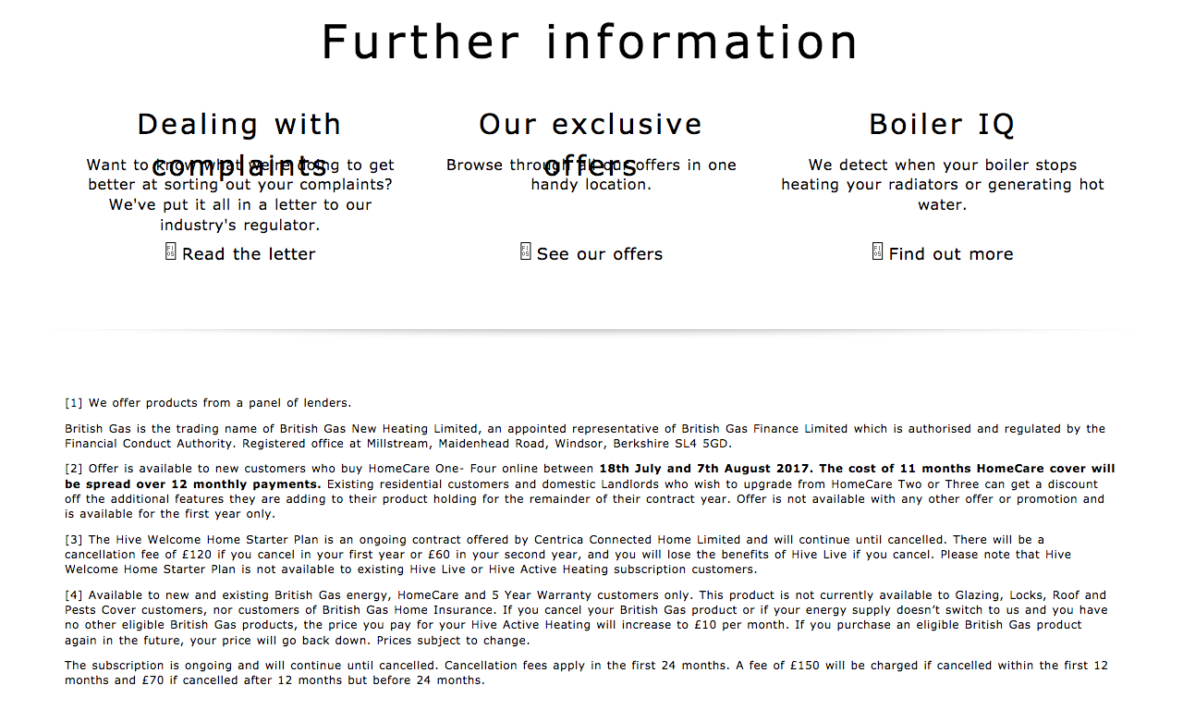Click the small icon next to "Find out more"
Image resolution: width=1183 pixels, height=710 pixels.
coord(878,251)
